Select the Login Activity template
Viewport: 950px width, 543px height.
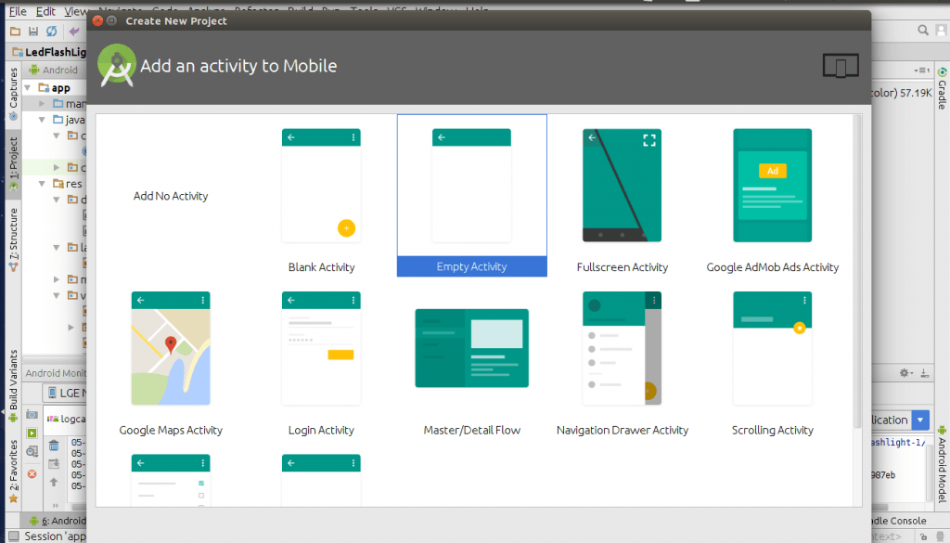pos(321,364)
